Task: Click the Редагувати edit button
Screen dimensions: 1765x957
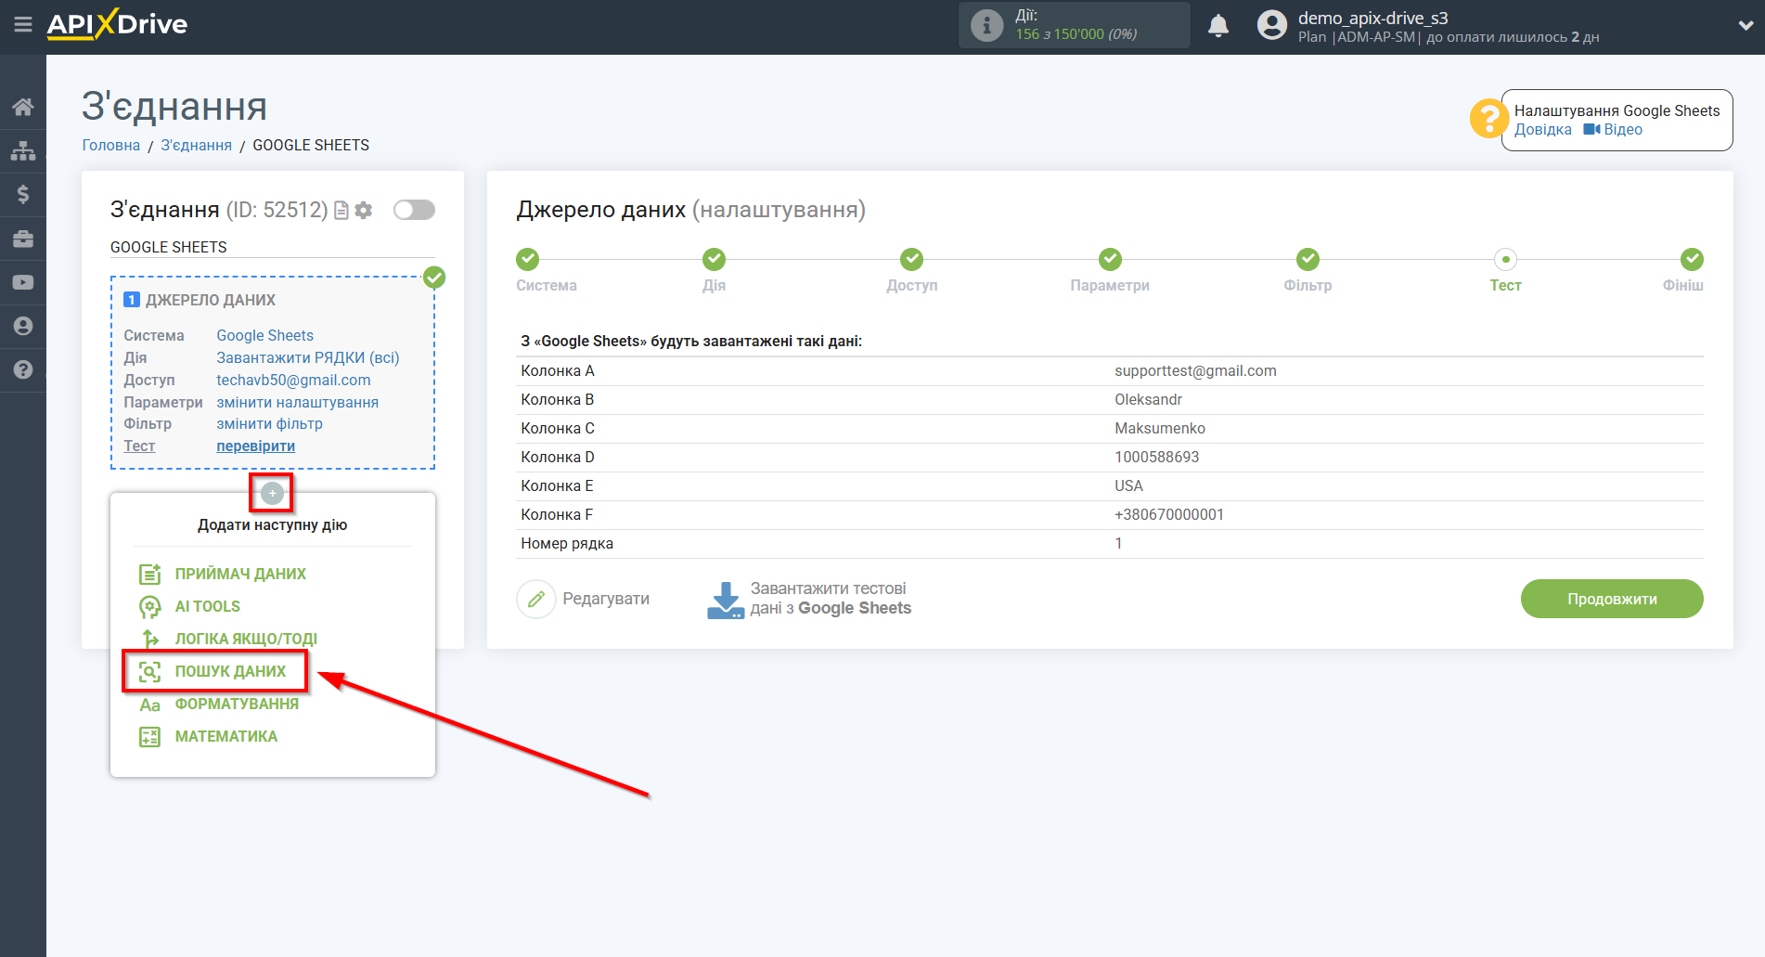Action: click(x=584, y=600)
